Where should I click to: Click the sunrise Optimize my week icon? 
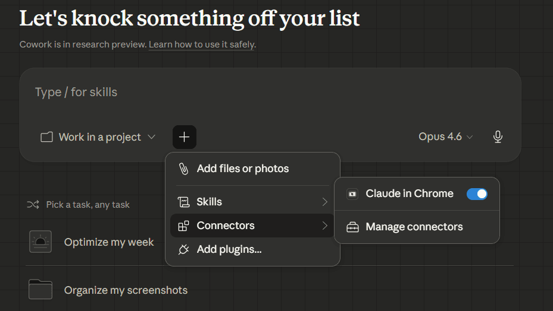[40, 242]
